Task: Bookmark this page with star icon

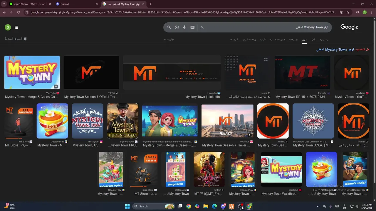Action: point(348,12)
